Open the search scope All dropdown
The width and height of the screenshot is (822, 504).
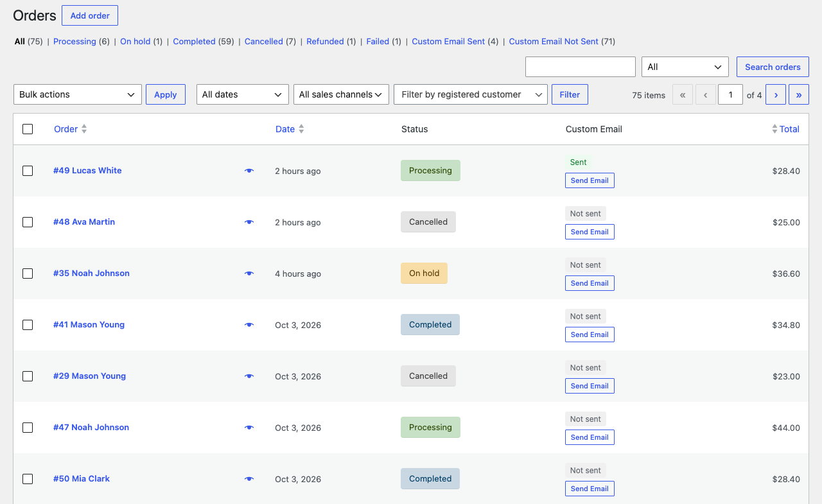click(x=685, y=67)
